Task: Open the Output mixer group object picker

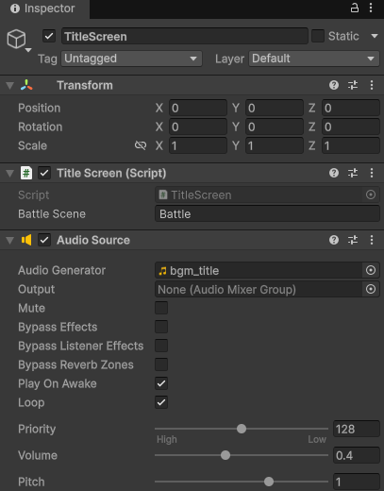Action: click(371, 289)
